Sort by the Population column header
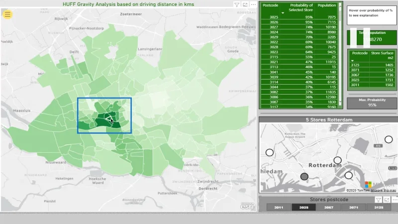Viewport: 398px width, 224px height. tap(327, 5)
